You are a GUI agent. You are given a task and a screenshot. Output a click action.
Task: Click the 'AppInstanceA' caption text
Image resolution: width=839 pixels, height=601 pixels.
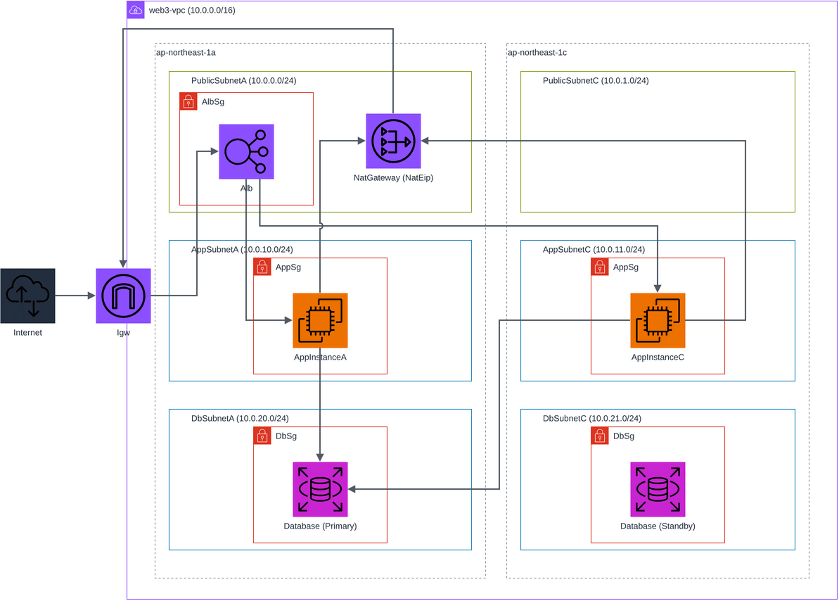pyautogui.click(x=320, y=358)
